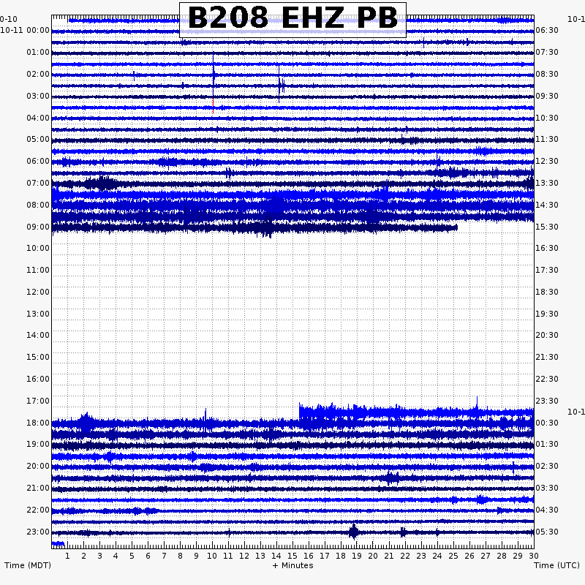
Task: Click the 20:00 MDT row label
Action: (38, 466)
